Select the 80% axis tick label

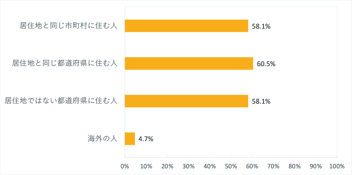tap(295, 165)
